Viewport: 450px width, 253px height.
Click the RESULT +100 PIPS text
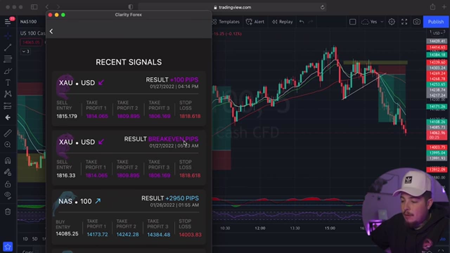coord(172,80)
